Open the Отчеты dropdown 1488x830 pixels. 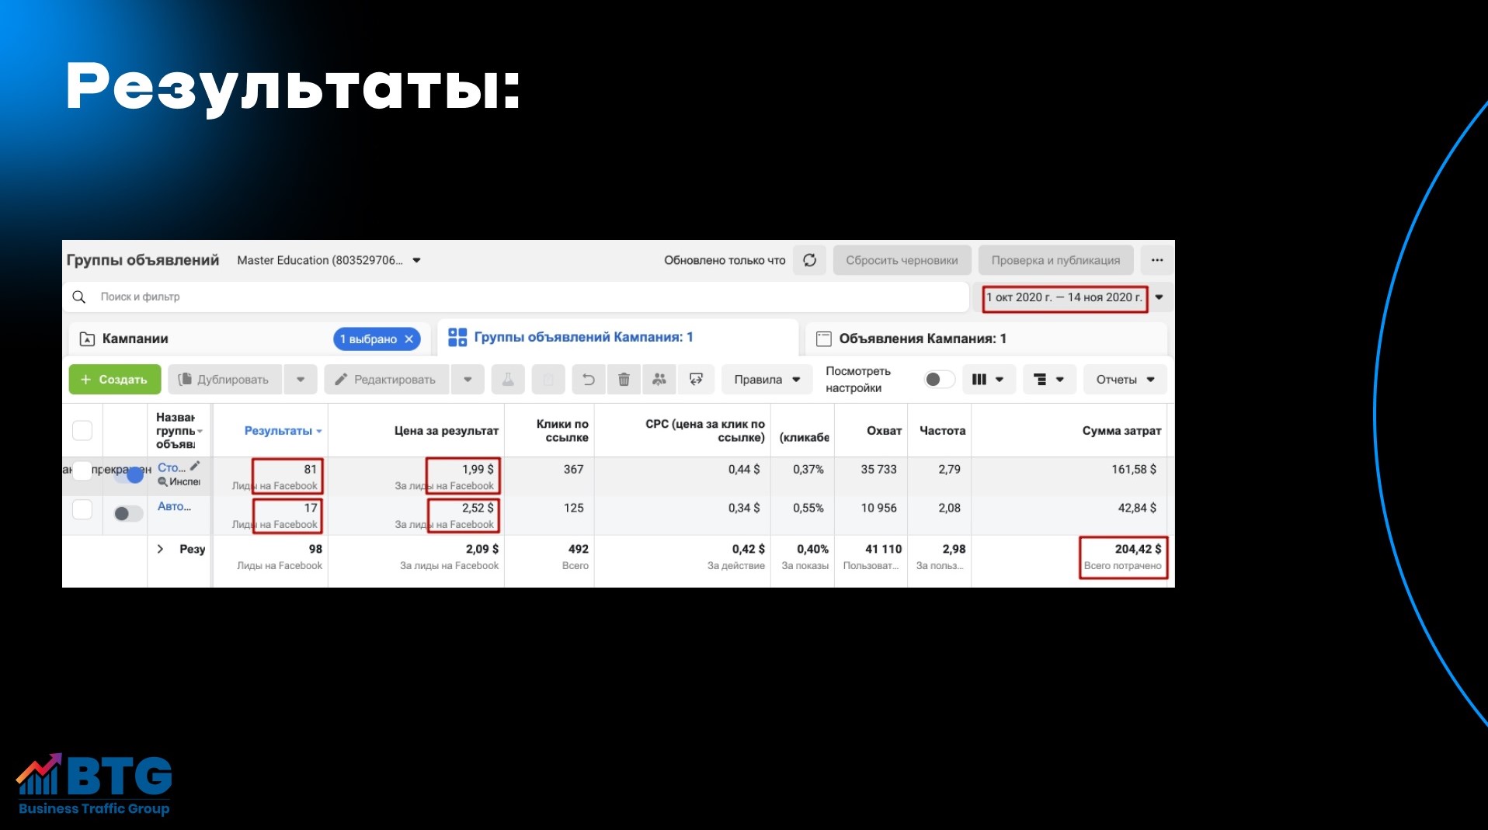[1125, 380]
